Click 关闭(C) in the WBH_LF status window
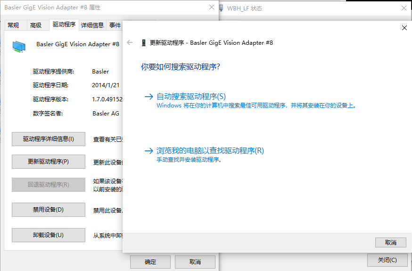412x271 pixels. 387,260
